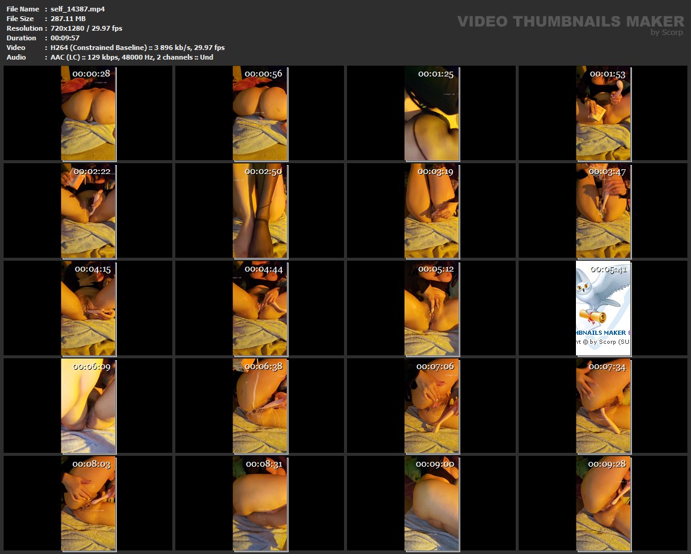Viewport: 691px width, 554px height.
Task: Open the thumbnail at 00:01:25
Action: point(431,114)
